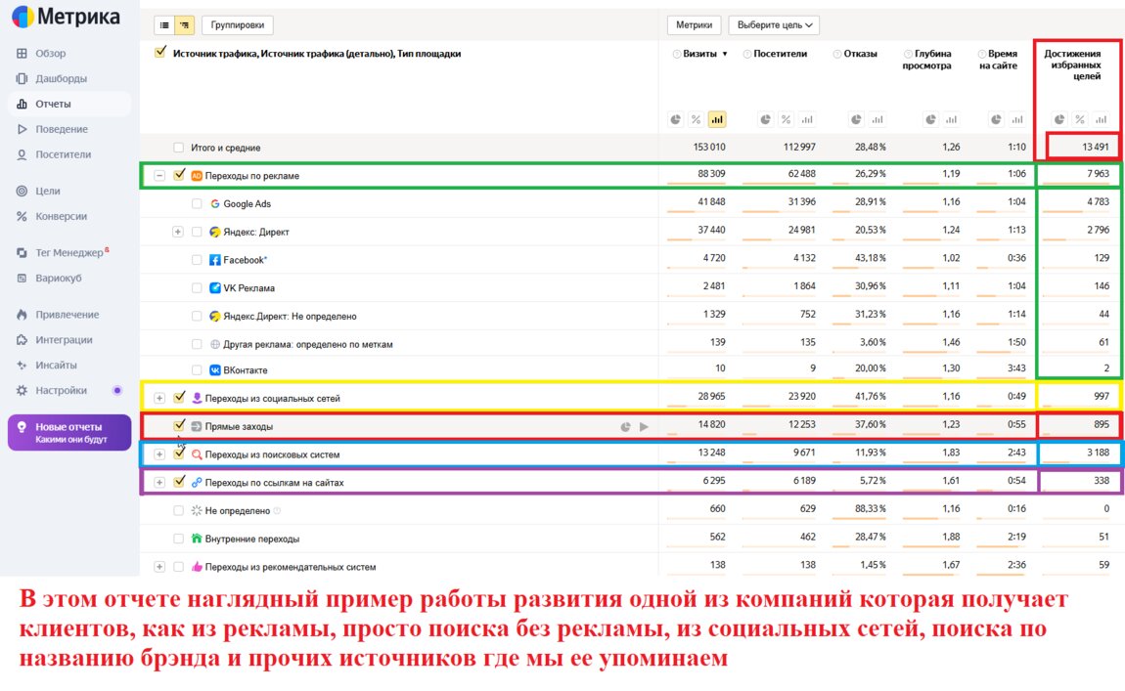Image resolution: width=1125 pixels, height=691 pixels.
Task: Switch to the flat list view icon
Action: [163, 25]
